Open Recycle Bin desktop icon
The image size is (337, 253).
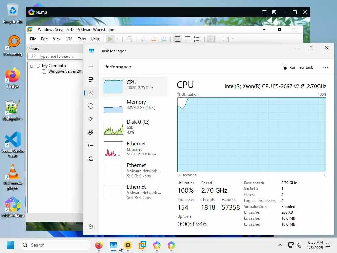pos(13,13)
